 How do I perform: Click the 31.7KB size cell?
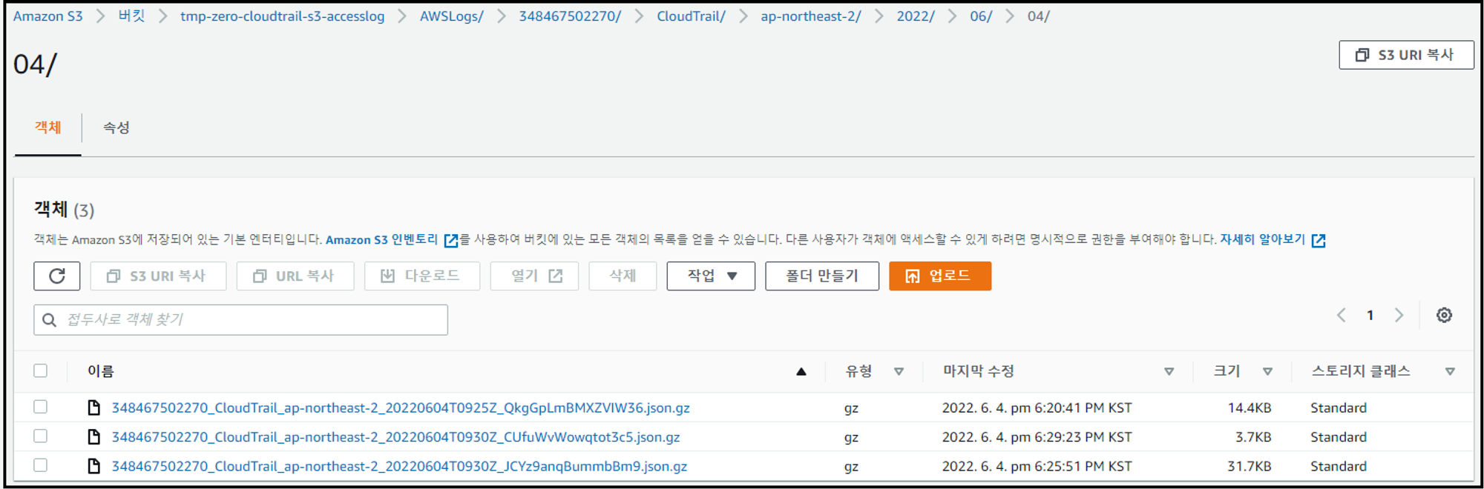[x=1250, y=466]
